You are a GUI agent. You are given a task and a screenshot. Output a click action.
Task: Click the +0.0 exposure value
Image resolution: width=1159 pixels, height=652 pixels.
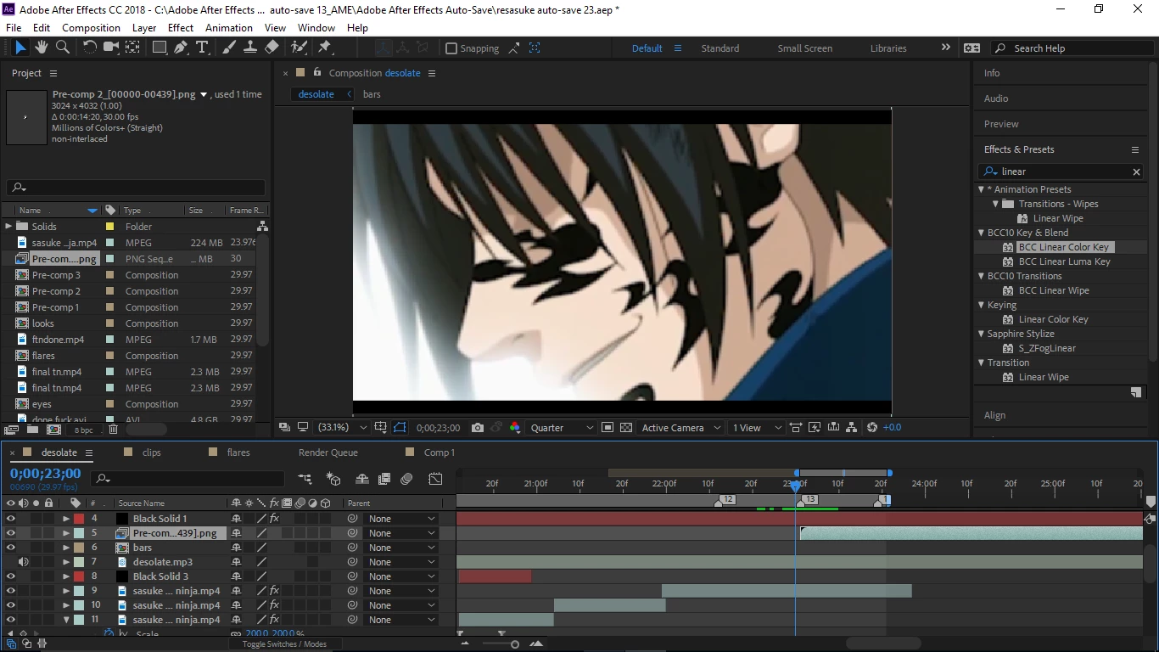pos(892,428)
